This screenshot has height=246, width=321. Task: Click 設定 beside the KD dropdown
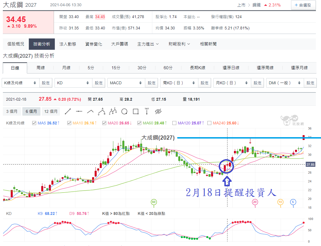point(99,83)
